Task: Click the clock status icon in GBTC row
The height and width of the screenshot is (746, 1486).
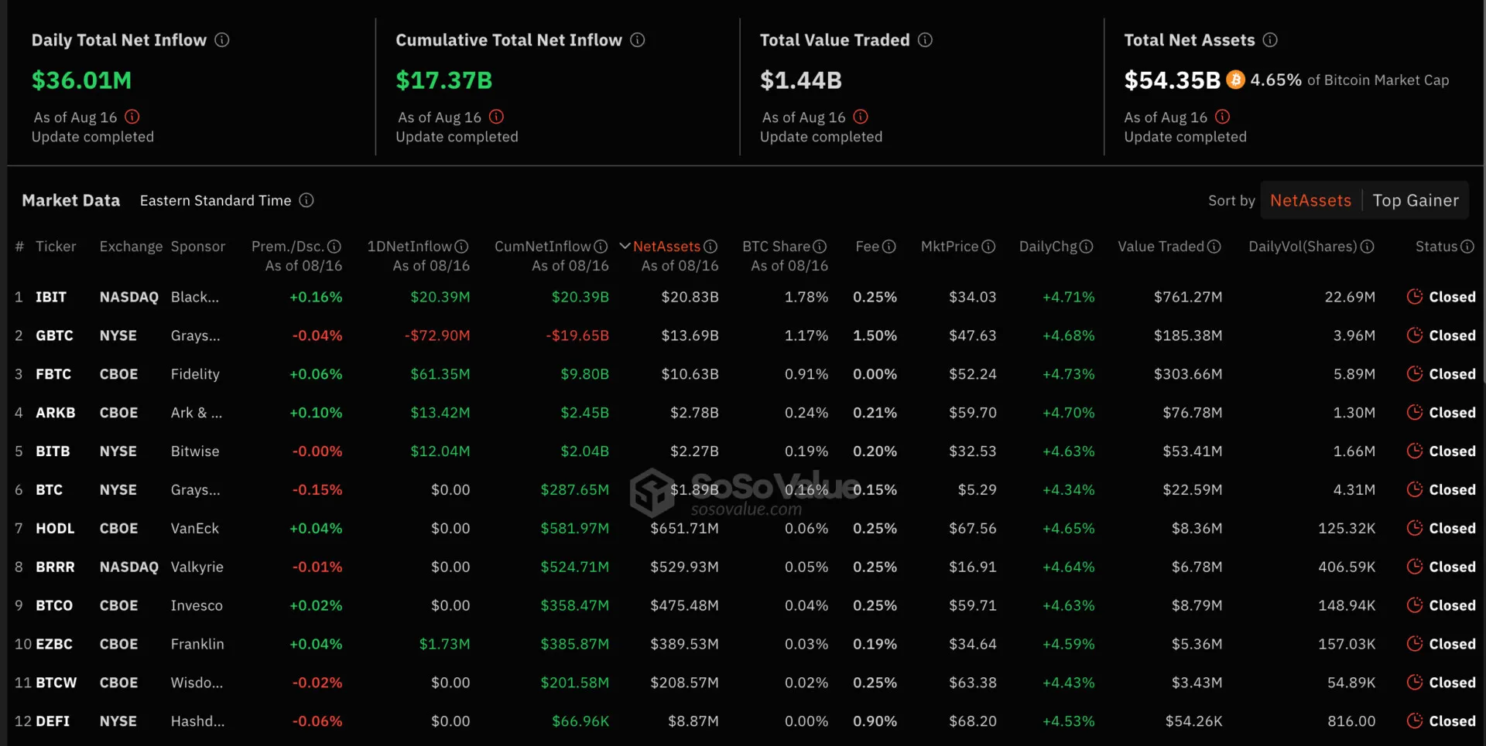Action: click(x=1415, y=335)
